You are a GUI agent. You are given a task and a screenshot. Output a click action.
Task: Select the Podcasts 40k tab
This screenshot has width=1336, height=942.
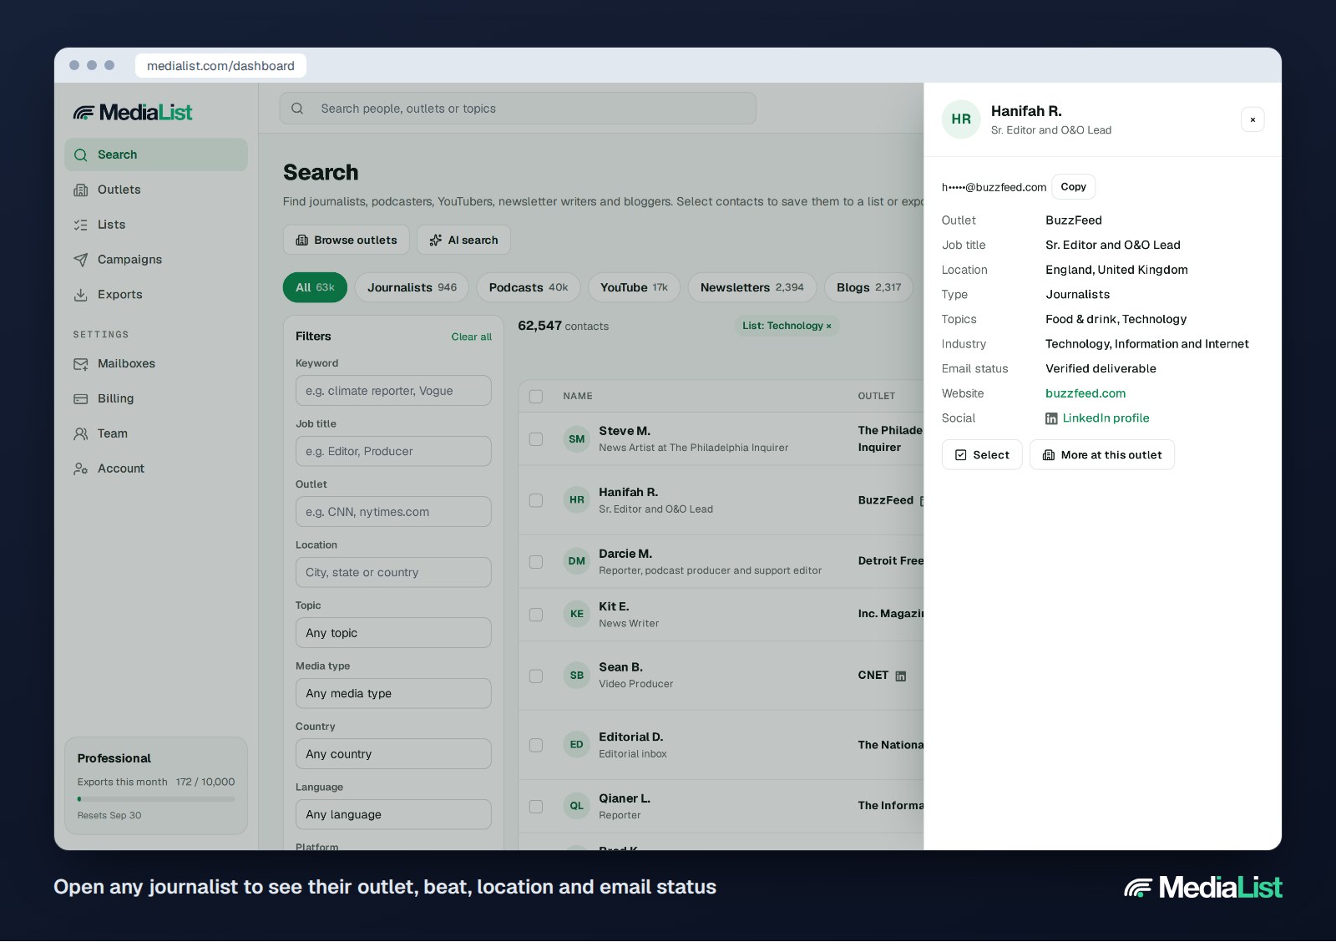coord(529,287)
